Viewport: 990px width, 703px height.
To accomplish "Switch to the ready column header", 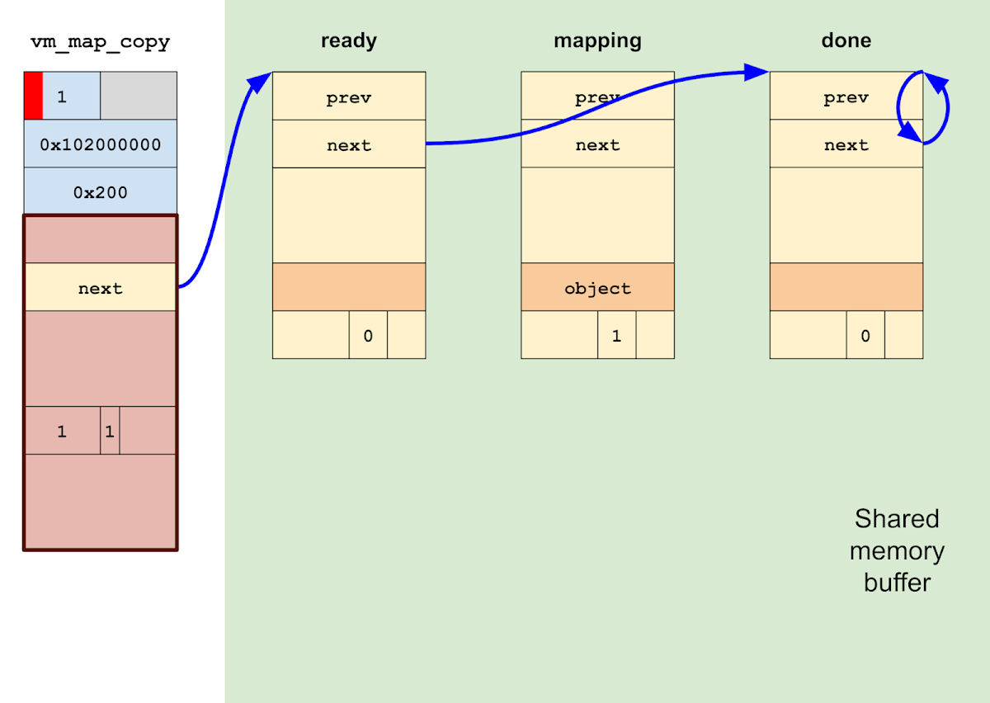I will 348,40.
